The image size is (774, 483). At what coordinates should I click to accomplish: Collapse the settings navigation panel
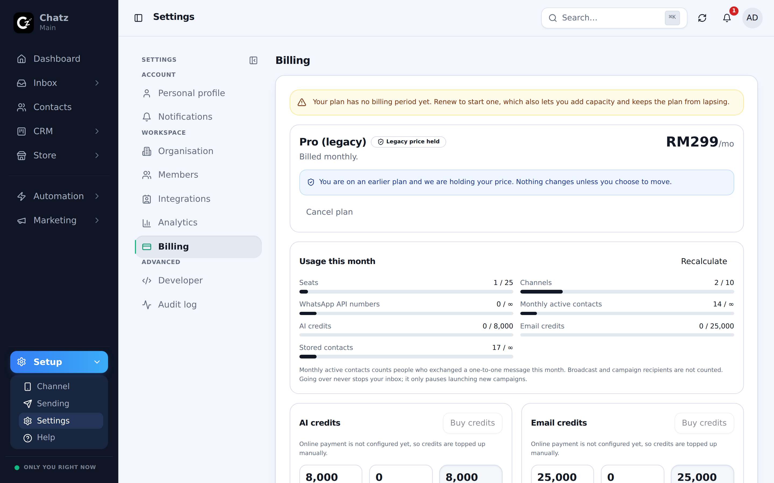(253, 60)
